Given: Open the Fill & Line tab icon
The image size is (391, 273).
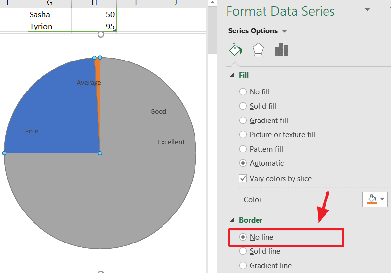Looking at the screenshot, I should coord(236,50).
